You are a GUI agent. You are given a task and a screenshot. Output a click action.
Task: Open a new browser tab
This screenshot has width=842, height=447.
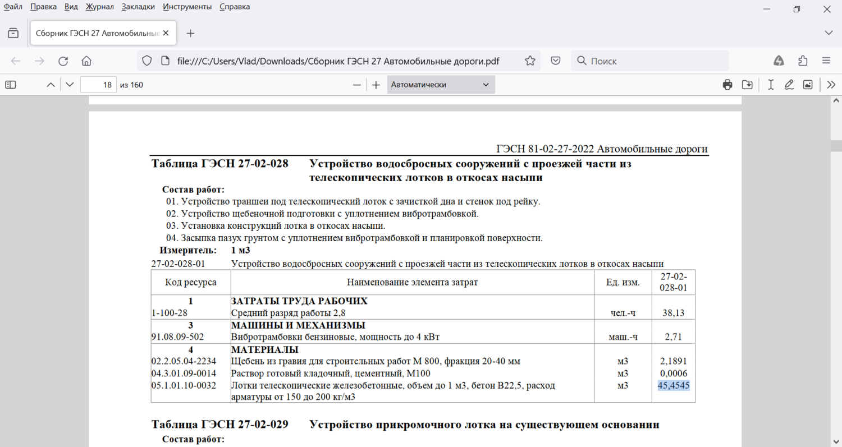point(190,33)
